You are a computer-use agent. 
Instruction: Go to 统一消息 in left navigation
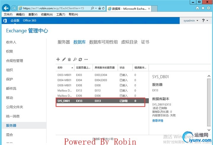click(x=13, y=116)
